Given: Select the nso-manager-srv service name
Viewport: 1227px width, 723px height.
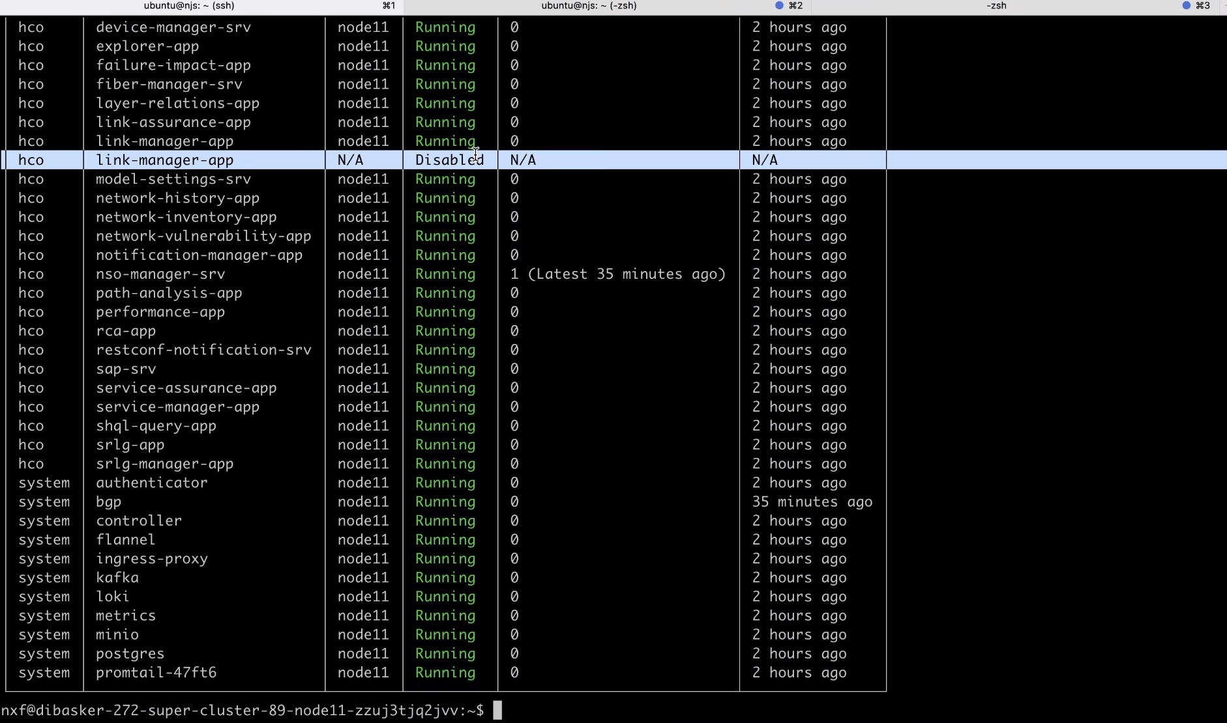Looking at the screenshot, I should 160,274.
